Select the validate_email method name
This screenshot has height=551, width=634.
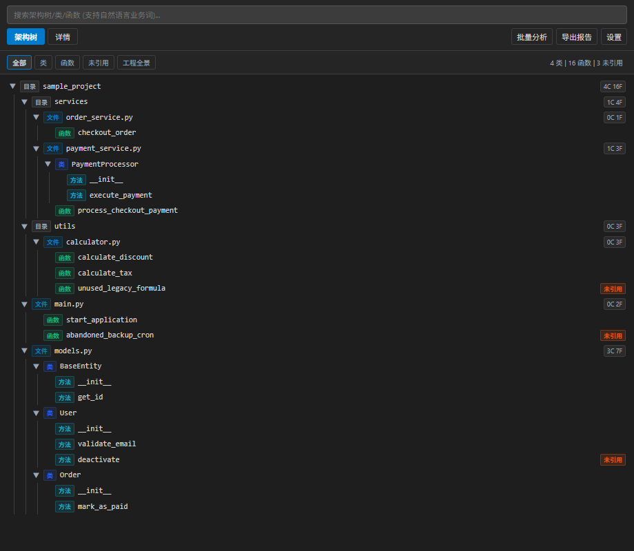[107, 444]
